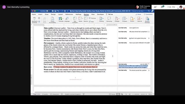
Task: Expand the Translate dropdown arrow
Action: click(x=63, y=18)
